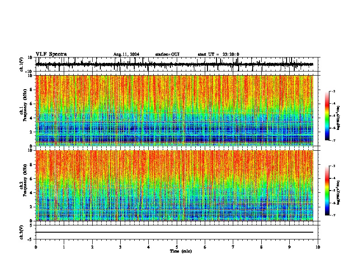Image resolution: width=358 pixels, height=277 pixels.
Task: Click the time axis tick label '5'
Action: point(177,247)
